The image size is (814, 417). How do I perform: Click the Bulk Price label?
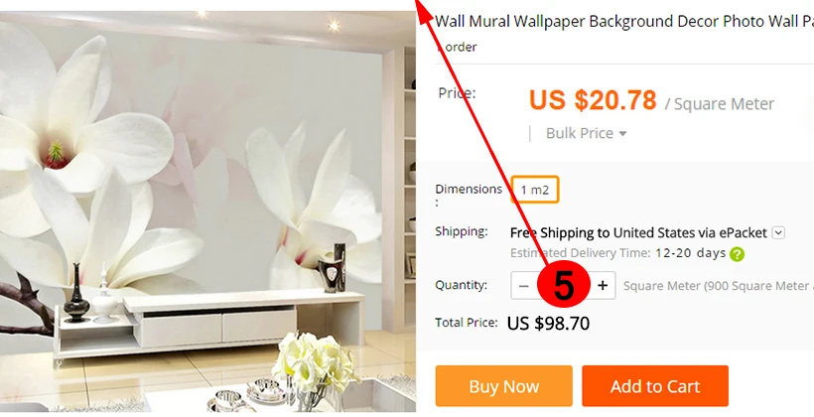(x=580, y=133)
